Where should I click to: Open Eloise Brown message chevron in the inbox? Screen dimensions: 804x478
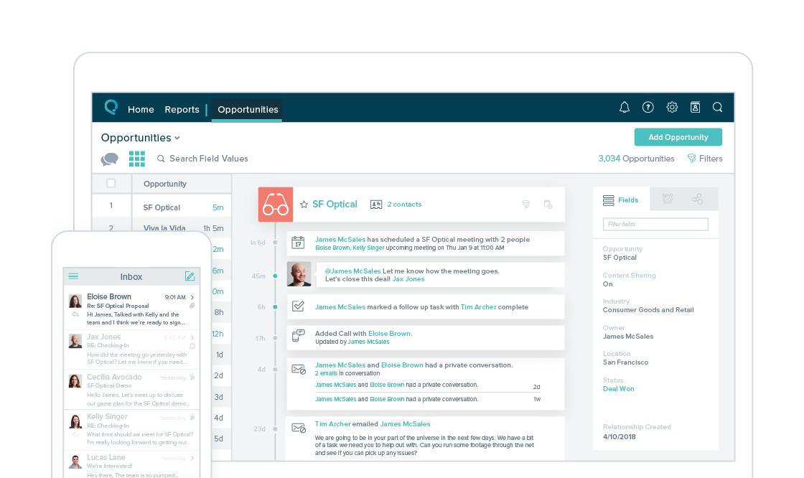(192, 297)
